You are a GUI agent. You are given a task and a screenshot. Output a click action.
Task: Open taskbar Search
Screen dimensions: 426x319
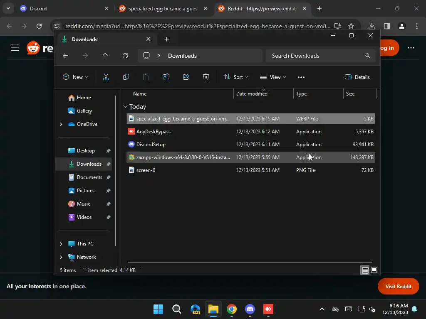coord(176,309)
